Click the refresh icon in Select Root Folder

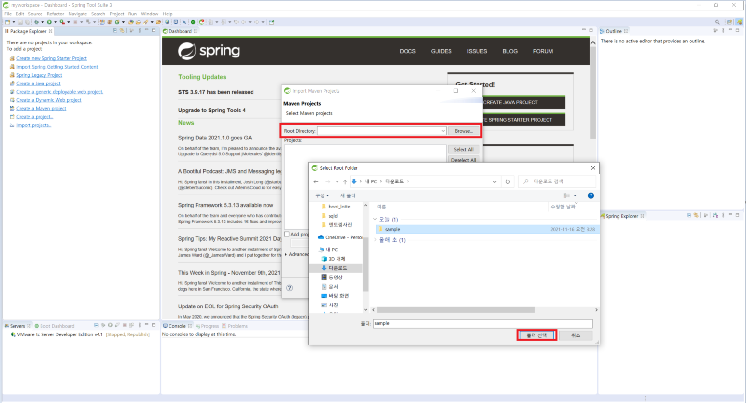507,181
